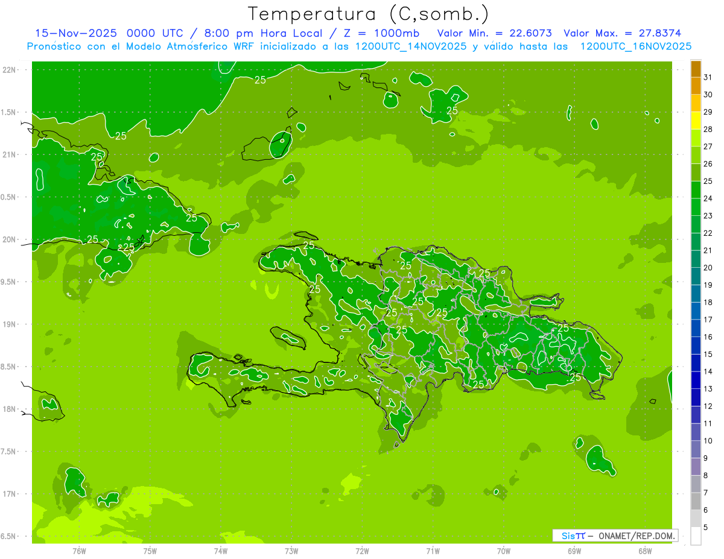Click the "70W" longitude axis label
This screenshot has height=559, width=724.
504,551
